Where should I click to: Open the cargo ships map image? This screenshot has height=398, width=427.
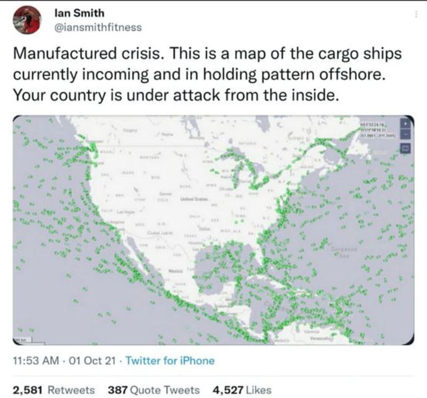point(213,230)
